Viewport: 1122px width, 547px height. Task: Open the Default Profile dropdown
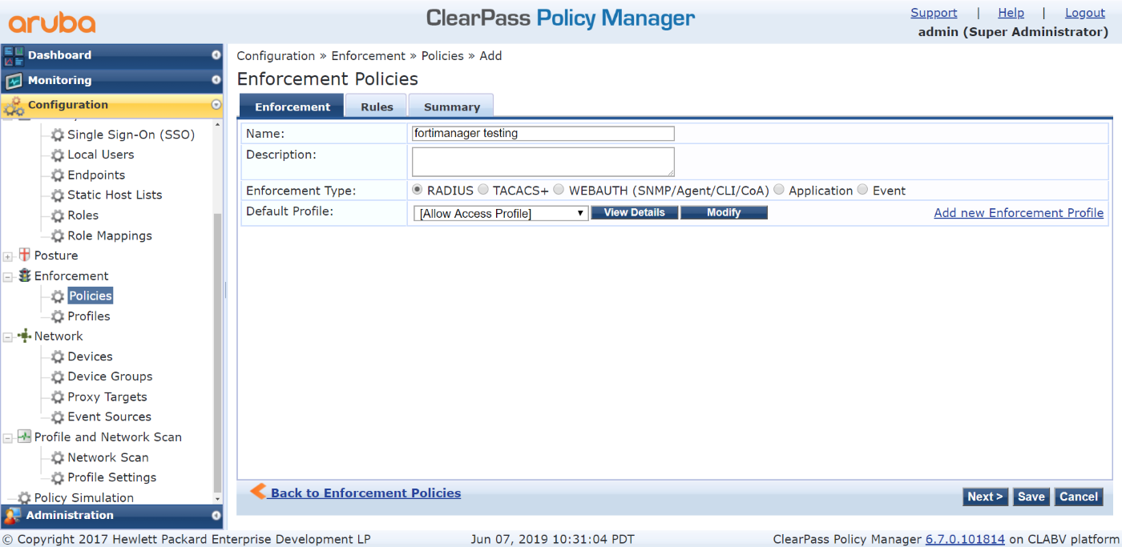tap(502, 213)
